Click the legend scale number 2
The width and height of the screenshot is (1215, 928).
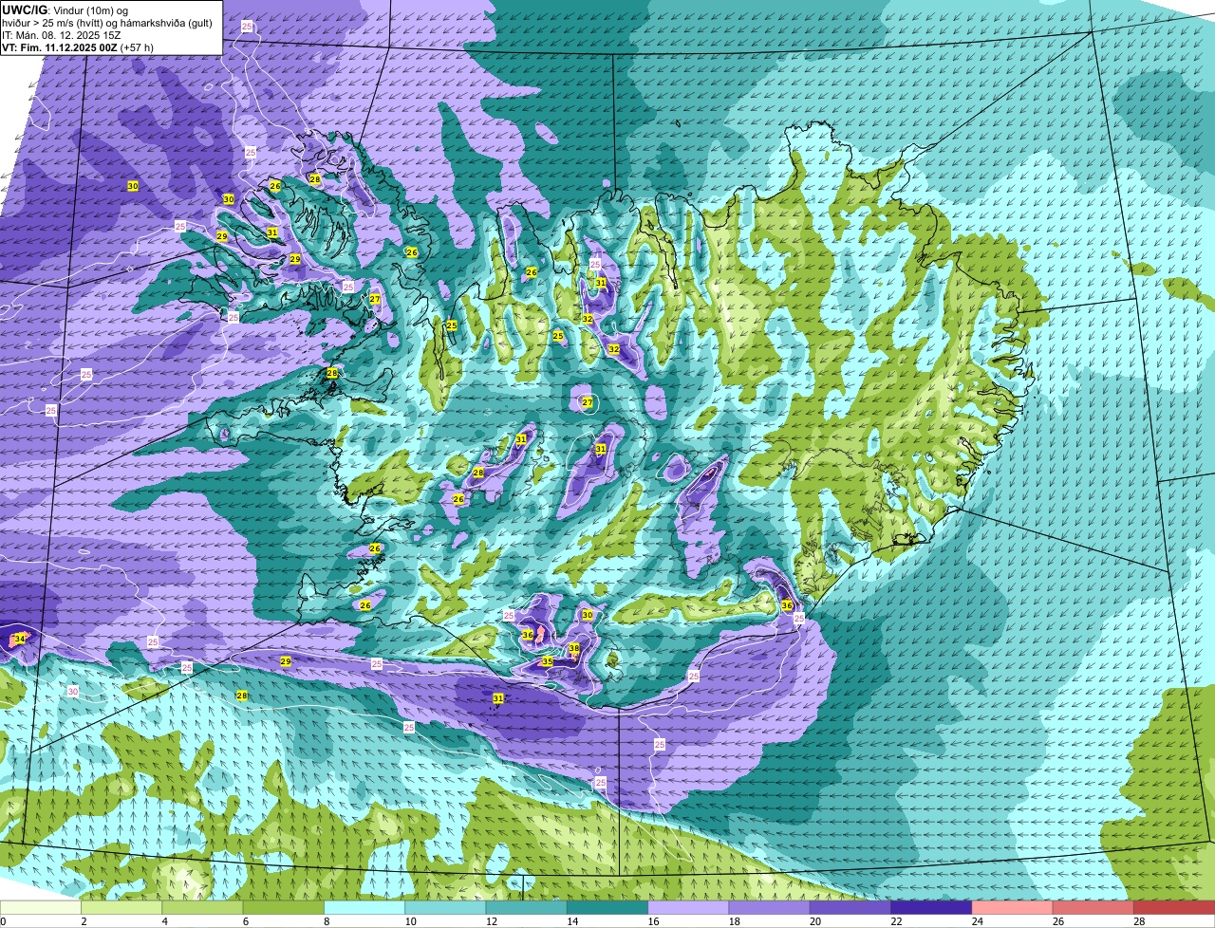(x=84, y=921)
